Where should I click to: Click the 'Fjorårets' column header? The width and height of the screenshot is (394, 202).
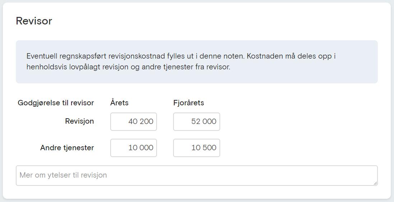point(189,103)
